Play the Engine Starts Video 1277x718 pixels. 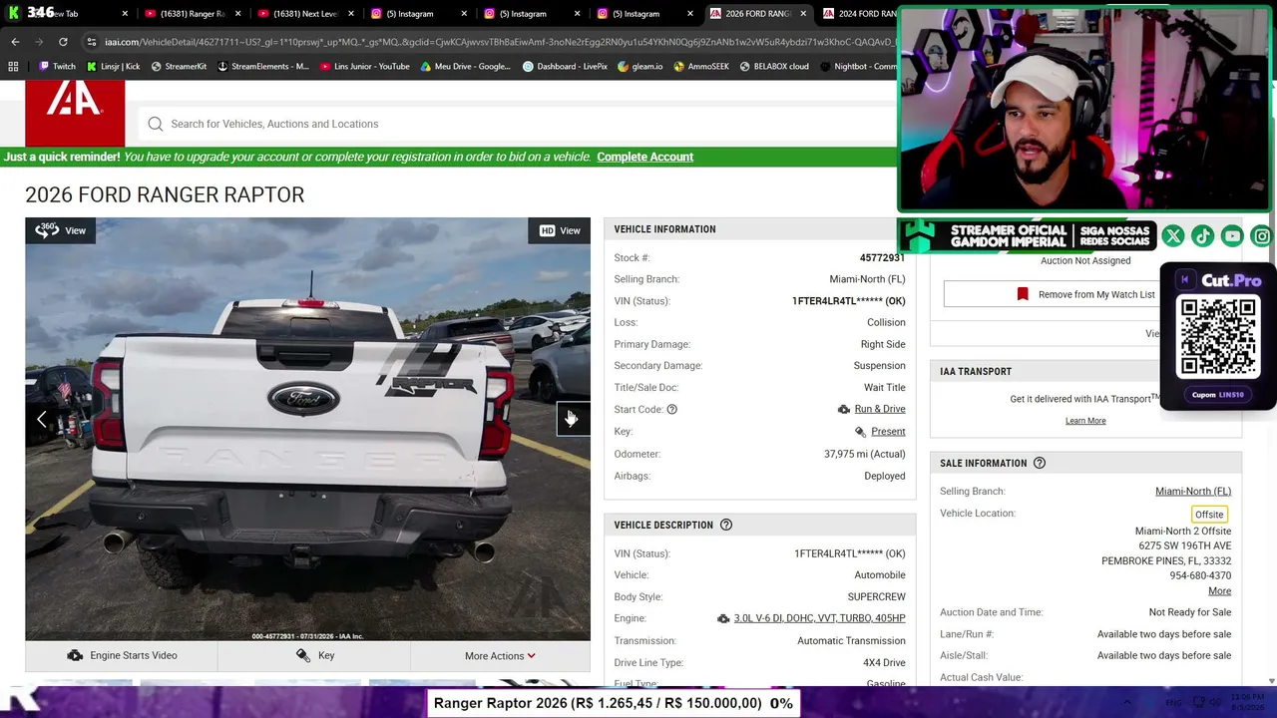pos(122,655)
